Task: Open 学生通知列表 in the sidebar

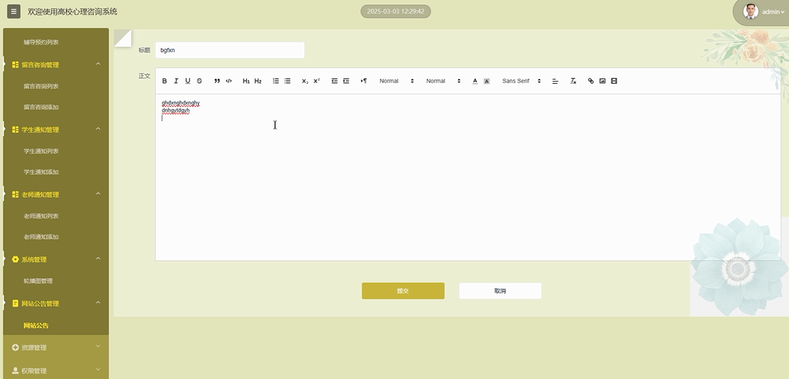Action: [x=41, y=151]
